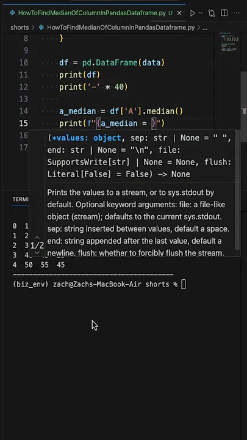Screen dimensions: 247x440
Task: Click the signature tooltip scrollbar
Action: click(x=237, y=191)
